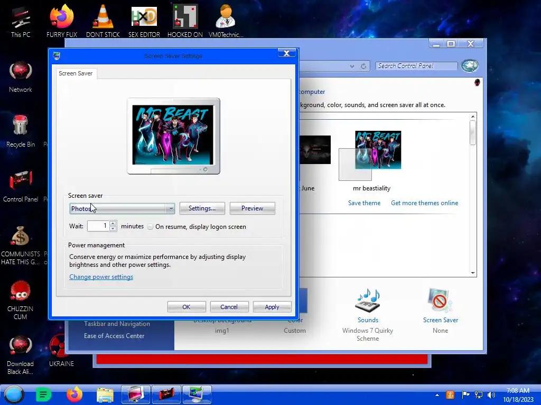
Task: Click the network tray icon
Action: [x=479, y=395]
